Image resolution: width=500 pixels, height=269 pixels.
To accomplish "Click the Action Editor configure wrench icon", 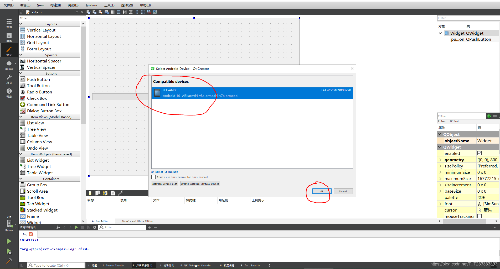I will pos(121,193).
